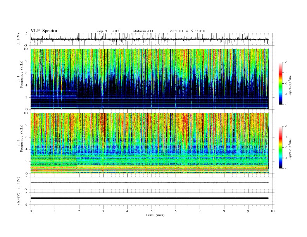Viewport: 307px width, 237px height.
Task: Click the "9" minute tick label
Action: (x=248, y=211)
